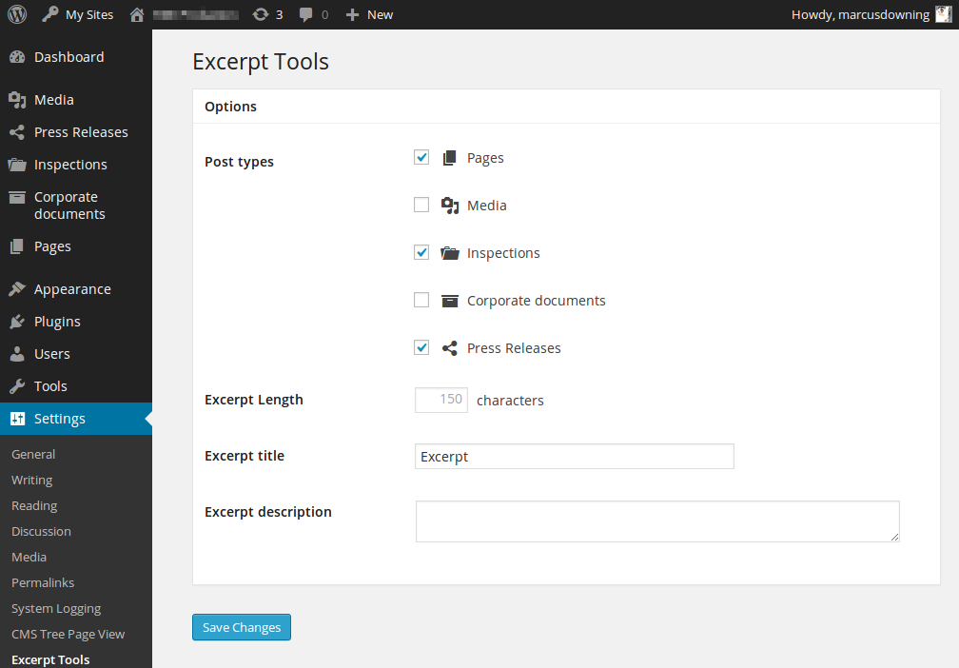
Task: Open Reading settings submenu link
Action: pos(34,505)
